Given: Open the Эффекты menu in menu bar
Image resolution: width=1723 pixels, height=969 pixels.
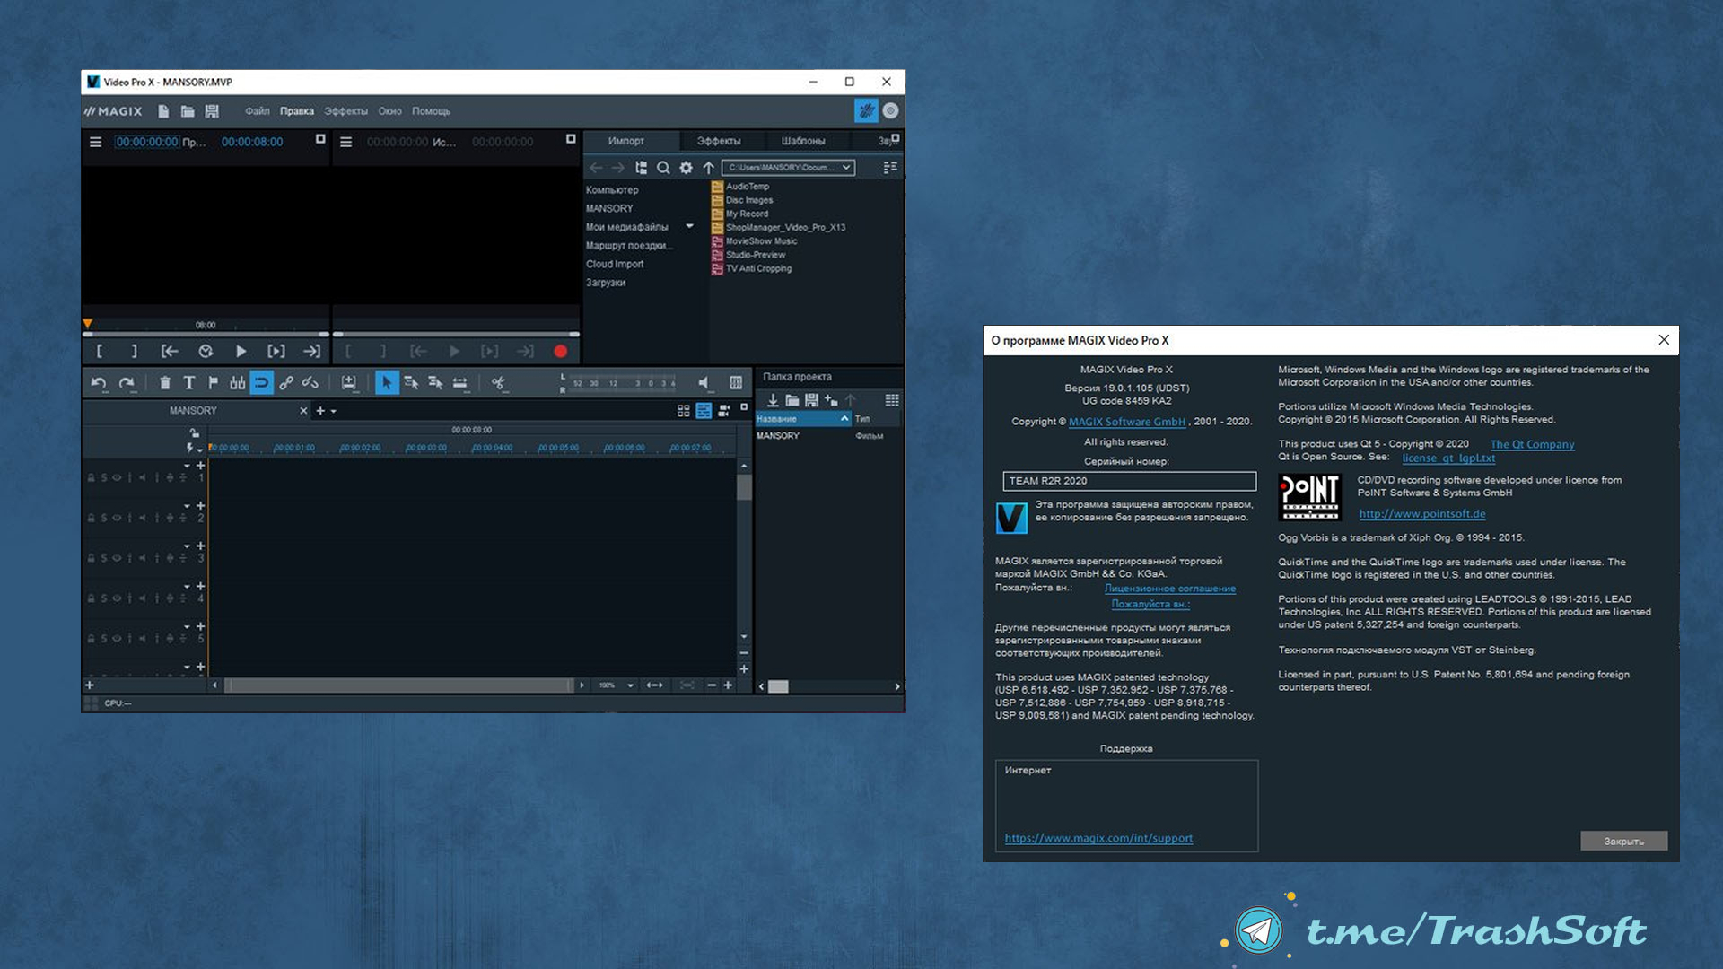Looking at the screenshot, I should (345, 111).
